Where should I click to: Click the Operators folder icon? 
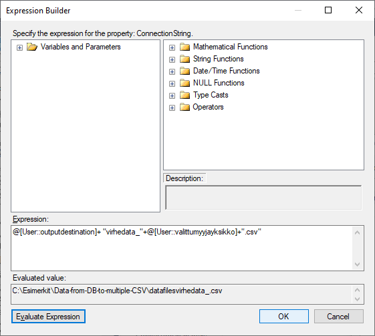[x=184, y=107]
